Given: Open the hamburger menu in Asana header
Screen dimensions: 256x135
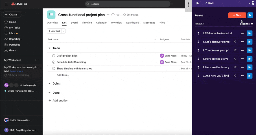Looking at the screenshot, I should tap(6, 4).
